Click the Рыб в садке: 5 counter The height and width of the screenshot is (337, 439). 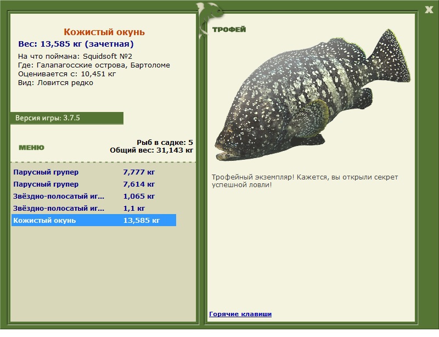point(165,142)
